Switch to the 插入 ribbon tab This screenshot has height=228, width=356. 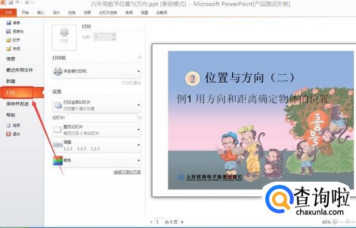click(x=41, y=12)
